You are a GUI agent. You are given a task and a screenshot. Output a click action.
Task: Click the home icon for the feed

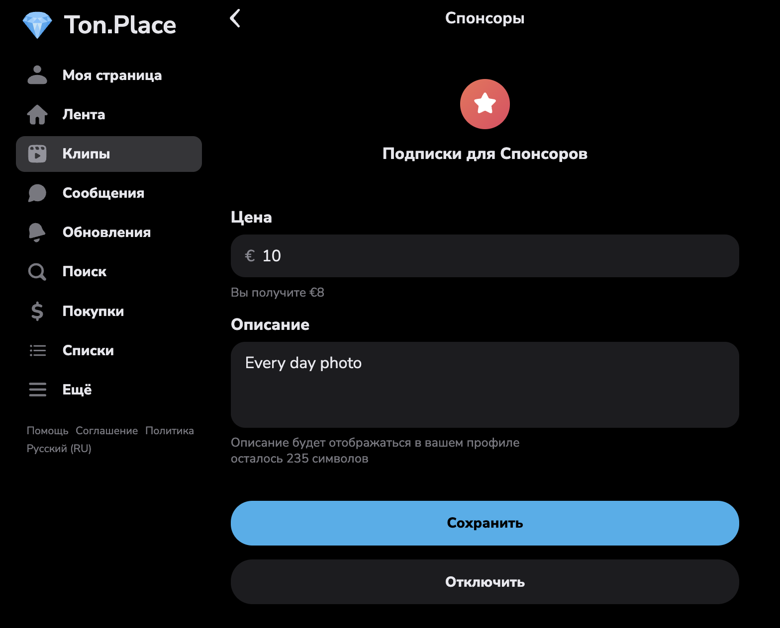coord(37,115)
